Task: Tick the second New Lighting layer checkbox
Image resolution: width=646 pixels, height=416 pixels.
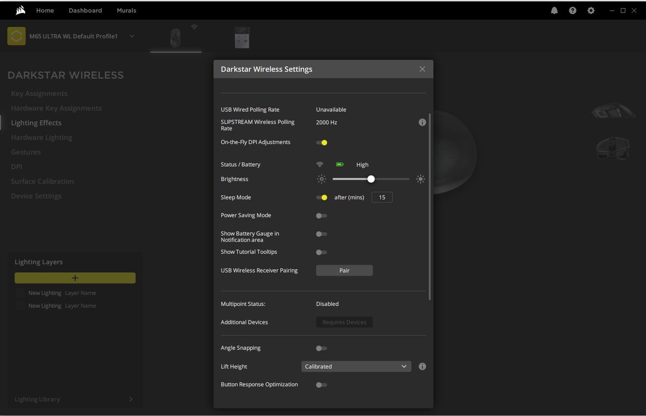Action: pyautogui.click(x=20, y=306)
